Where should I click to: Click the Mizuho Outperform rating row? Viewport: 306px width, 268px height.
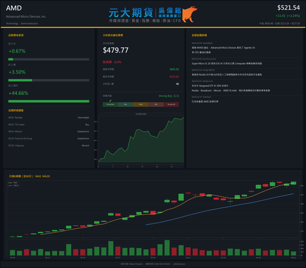pos(49,132)
